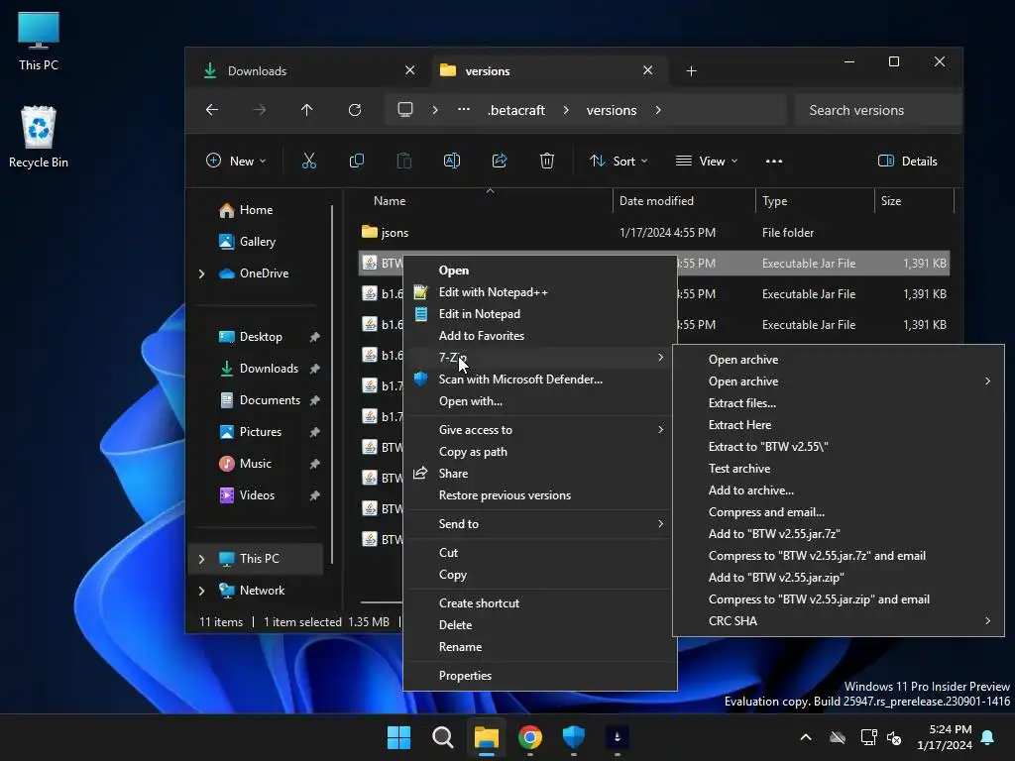Toggle the Details pane button
This screenshot has height=761, width=1015.
tap(908, 162)
